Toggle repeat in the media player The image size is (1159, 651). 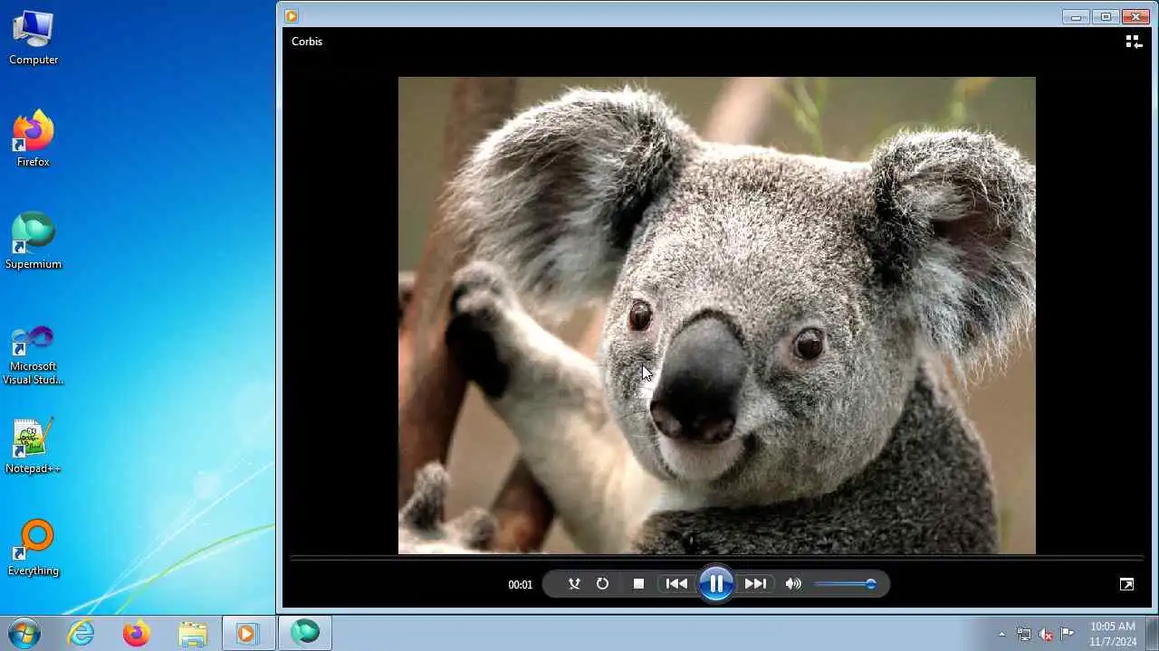(602, 584)
